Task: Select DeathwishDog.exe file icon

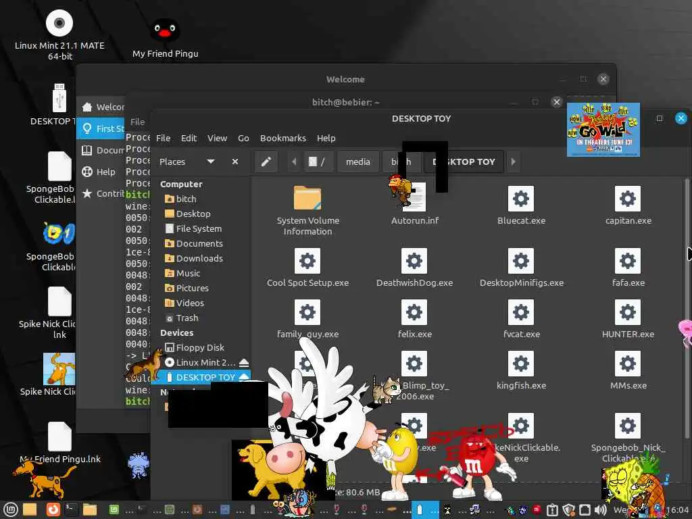Action: point(414,261)
